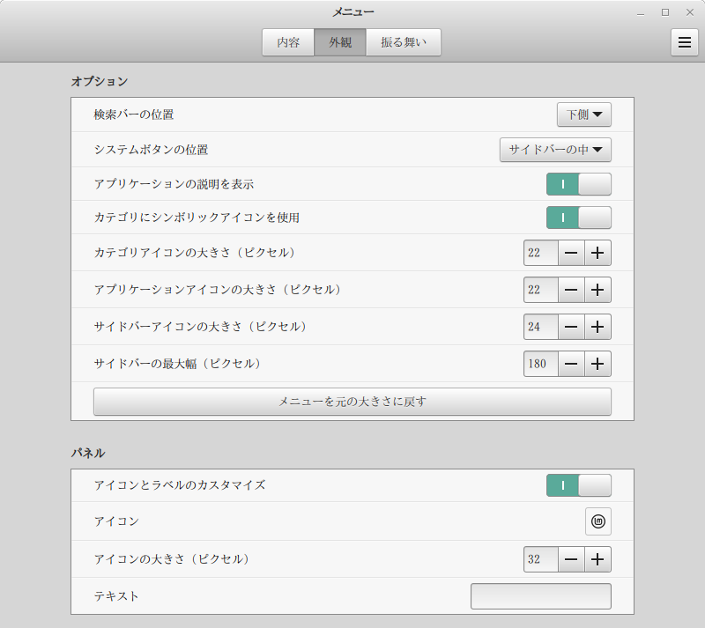Toggle アプリケーションの説明を表示 switch
The image size is (705, 628).
pyautogui.click(x=579, y=184)
